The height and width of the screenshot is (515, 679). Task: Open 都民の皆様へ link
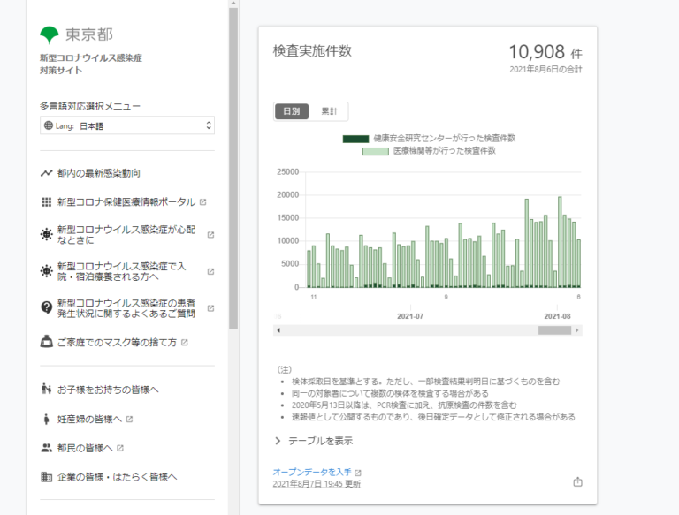point(85,448)
